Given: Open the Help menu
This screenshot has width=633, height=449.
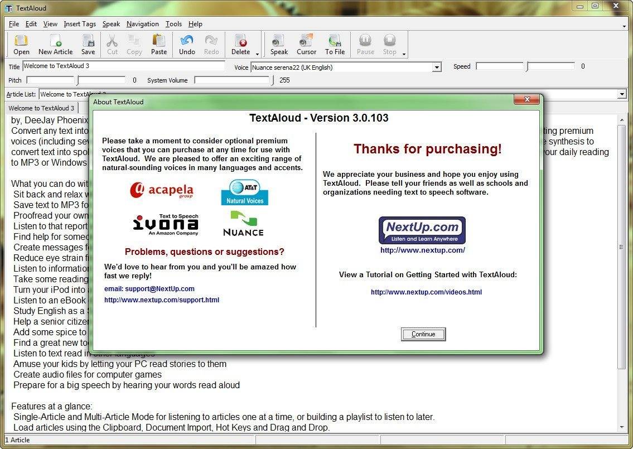Looking at the screenshot, I should click(195, 24).
